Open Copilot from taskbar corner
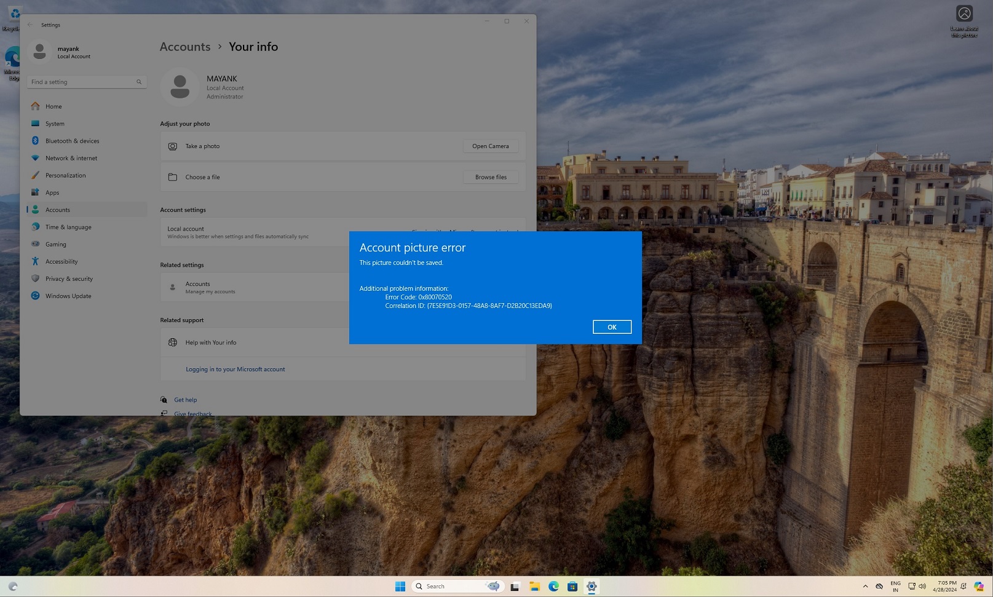Image resolution: width=993 pixels, height=597 pixels. click(x=979, y=587)
